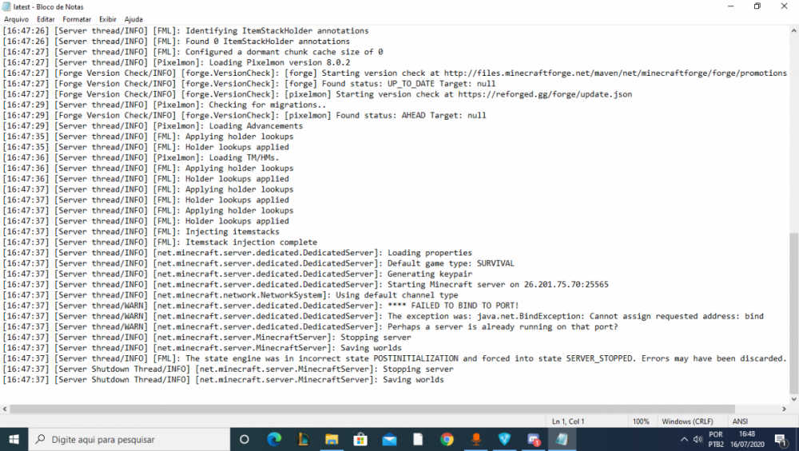799x451 pixels.
Task: Click 'Identifying ItemStackHolder annotations' text
Action: click(276, 31)
